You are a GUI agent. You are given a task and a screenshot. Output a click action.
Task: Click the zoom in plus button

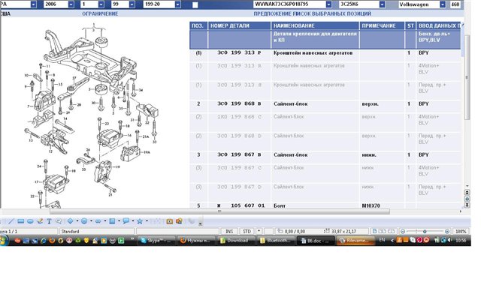pos(447,232)
